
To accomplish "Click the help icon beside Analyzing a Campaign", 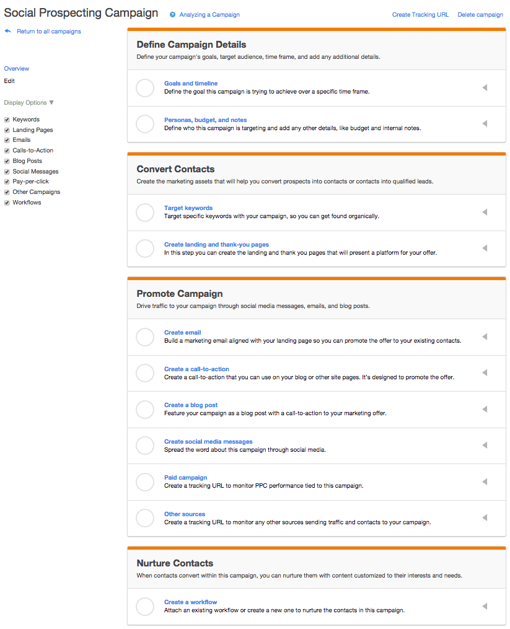I will 172,14.
